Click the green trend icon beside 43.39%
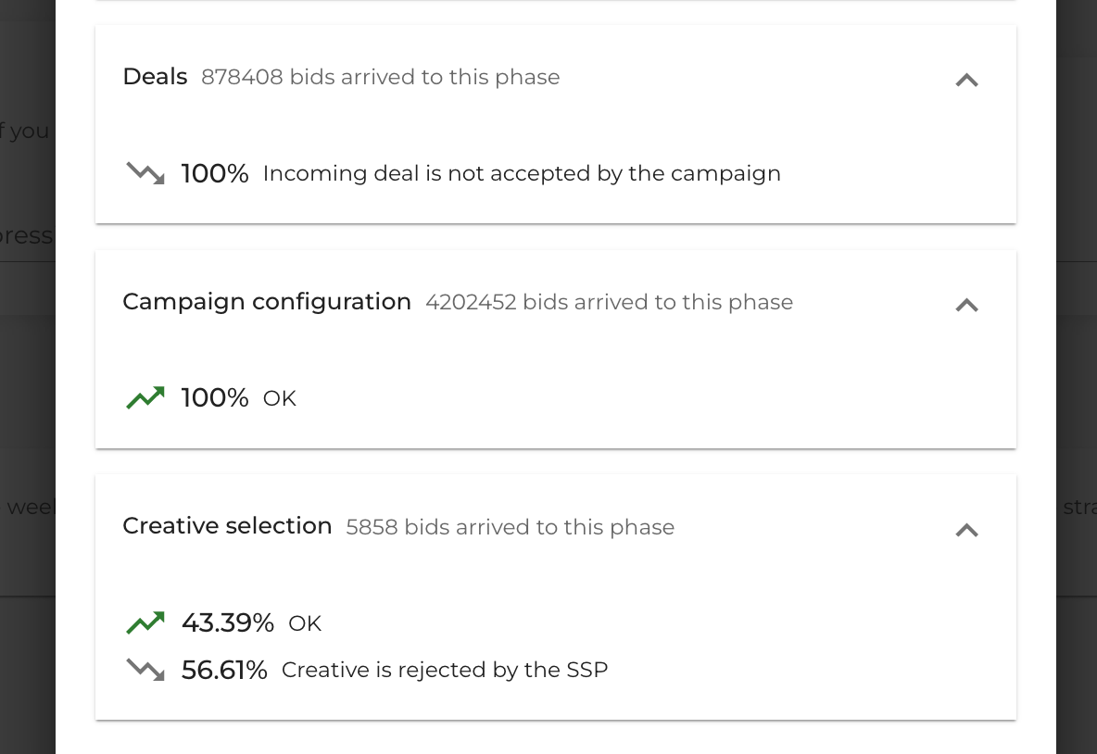 [145, 623]
